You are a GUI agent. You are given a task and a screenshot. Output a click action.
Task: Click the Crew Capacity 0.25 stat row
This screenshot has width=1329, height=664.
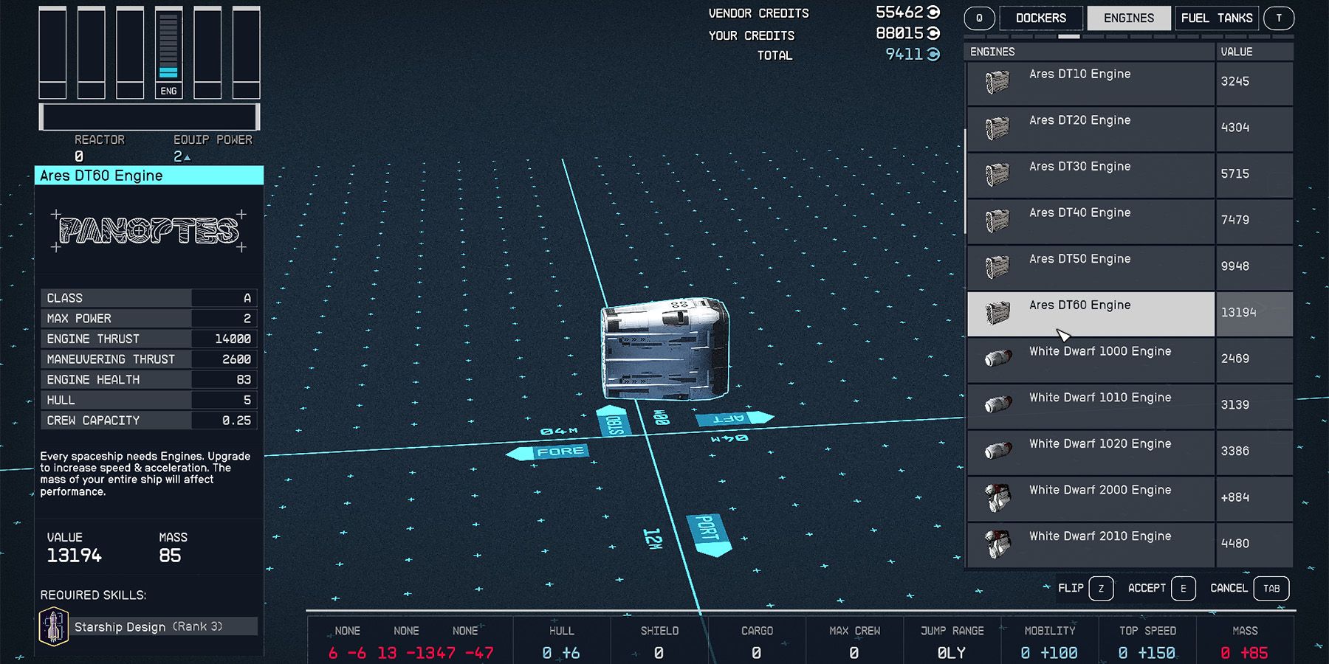148,420
